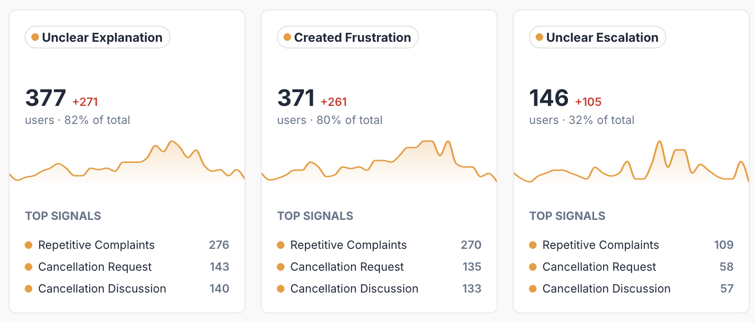This screenshot has width=755, height=322.
Task: Click orange dot in Unclear Explanation tag
Action: (x=35, y=37)
